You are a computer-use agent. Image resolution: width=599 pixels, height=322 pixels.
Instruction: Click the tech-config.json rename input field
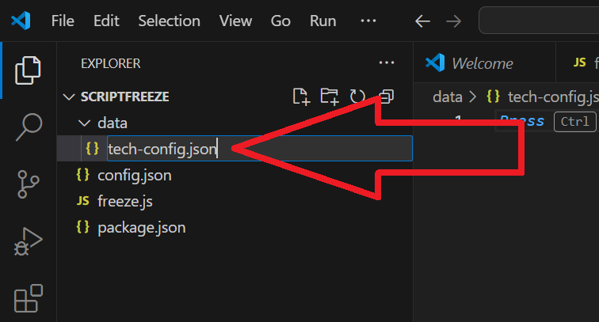260,149
